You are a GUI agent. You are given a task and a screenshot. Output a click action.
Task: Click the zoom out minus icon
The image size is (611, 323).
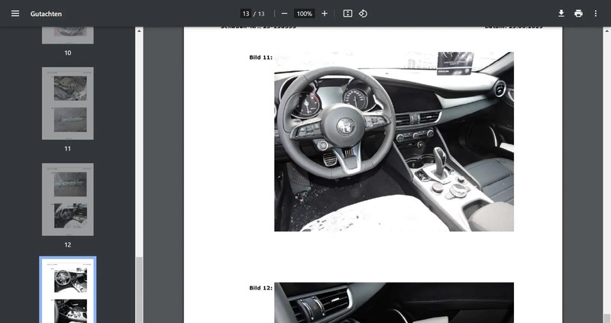coord(284,14)
